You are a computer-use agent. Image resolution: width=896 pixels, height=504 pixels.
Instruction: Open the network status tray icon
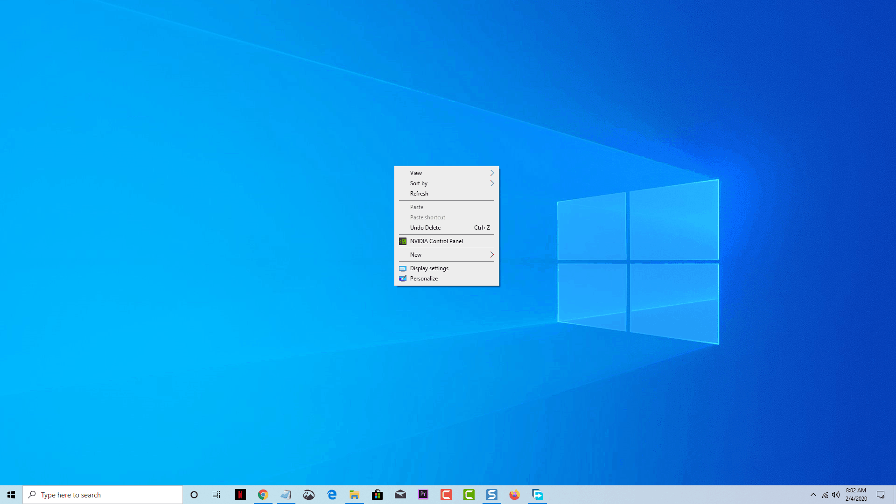coord(825,495)
